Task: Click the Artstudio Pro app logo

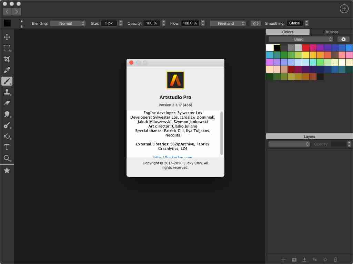Action: (175, 80)
